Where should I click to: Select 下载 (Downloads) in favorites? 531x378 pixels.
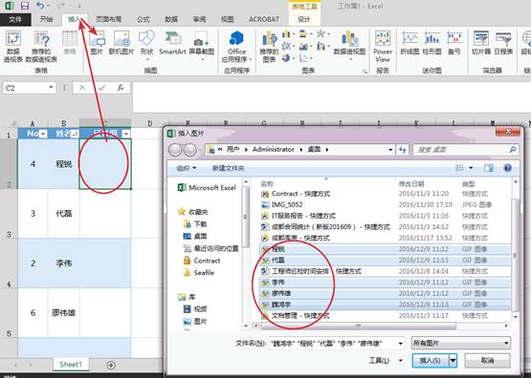tap(195, 224)
